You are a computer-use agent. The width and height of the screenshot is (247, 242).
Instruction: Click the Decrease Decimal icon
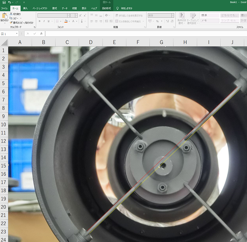172,21
